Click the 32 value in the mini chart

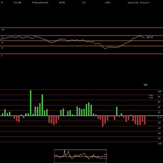[105, 155]
